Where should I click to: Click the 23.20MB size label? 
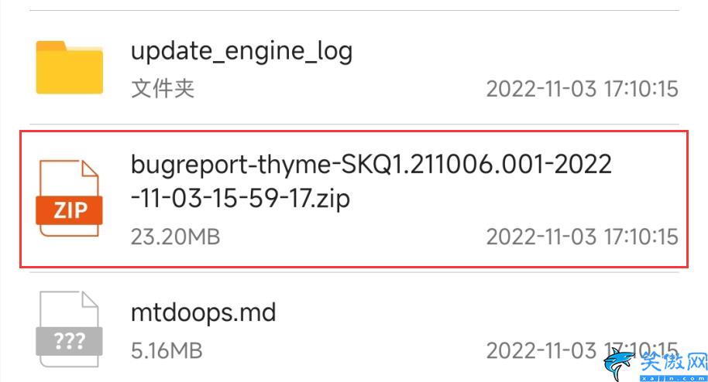click(176, 237)
